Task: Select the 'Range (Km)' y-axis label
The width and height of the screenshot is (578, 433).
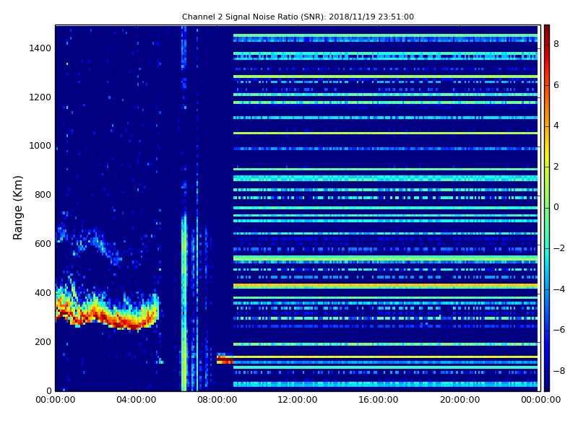Action: 17,208
